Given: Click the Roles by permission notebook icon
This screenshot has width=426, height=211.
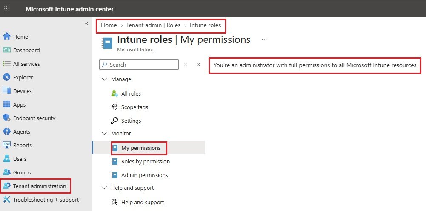Looking at the screenshot, I should [x=115, y=161].
